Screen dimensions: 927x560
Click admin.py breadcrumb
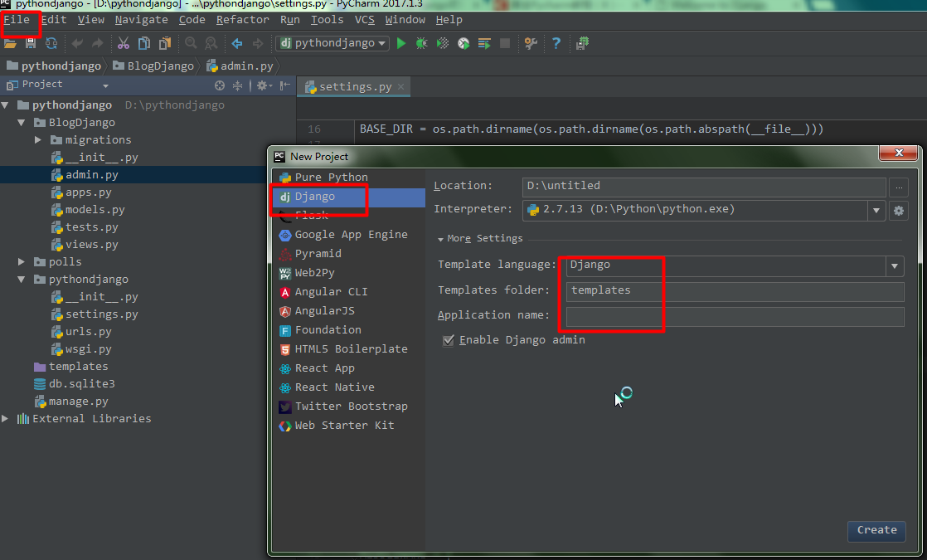(x=240, y=66)
